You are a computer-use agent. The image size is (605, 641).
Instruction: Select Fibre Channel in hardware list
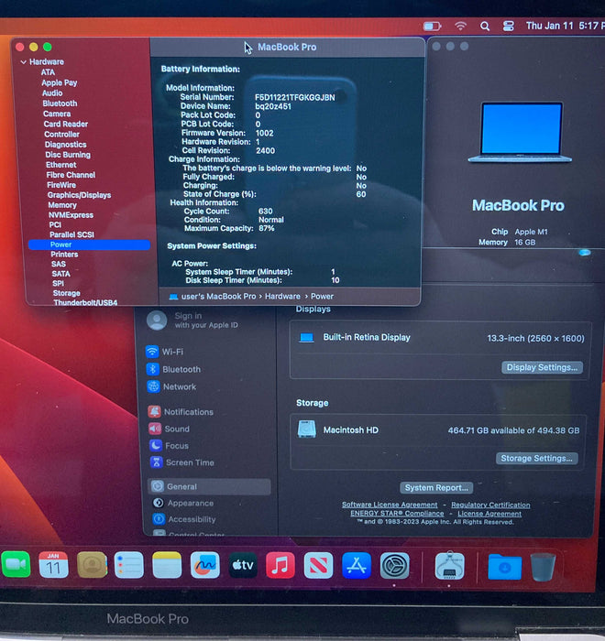click(71, 175)
